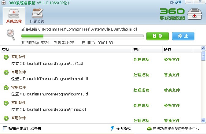Click the magnifying glass scan icon
The image size is (206, 134).
[11, 34]
